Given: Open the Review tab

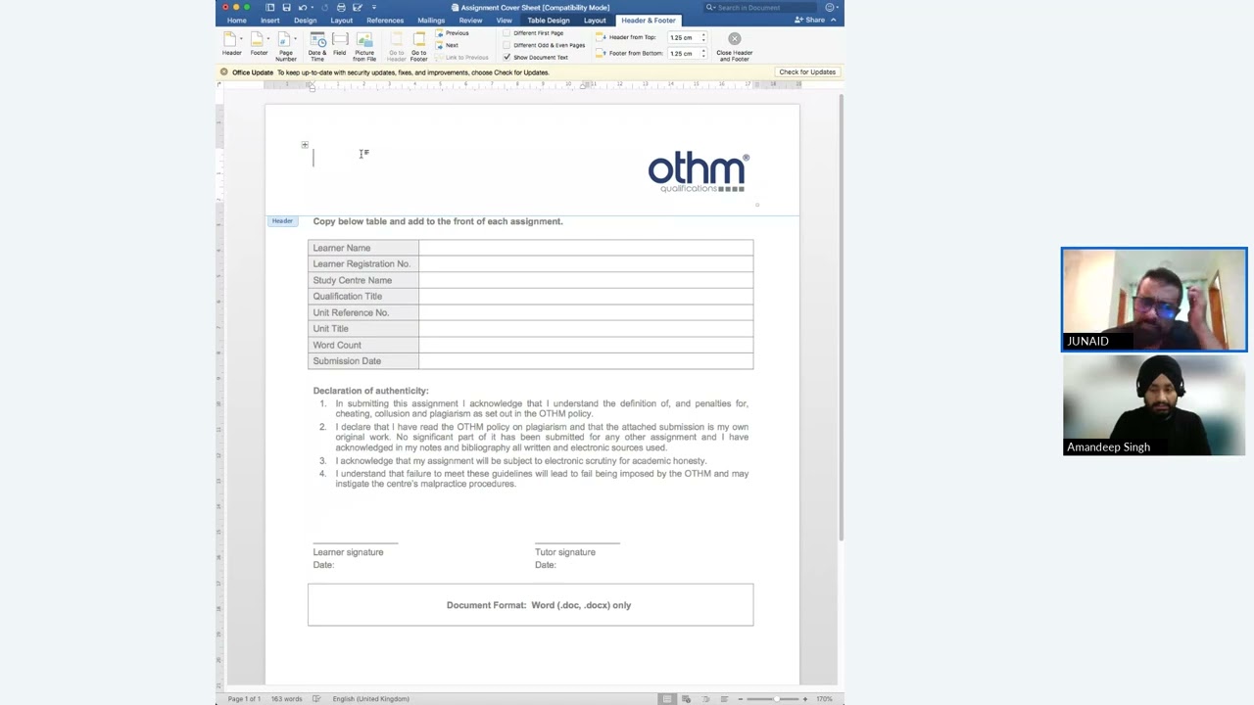Looking at the screenshot, I should click(470, 20).
